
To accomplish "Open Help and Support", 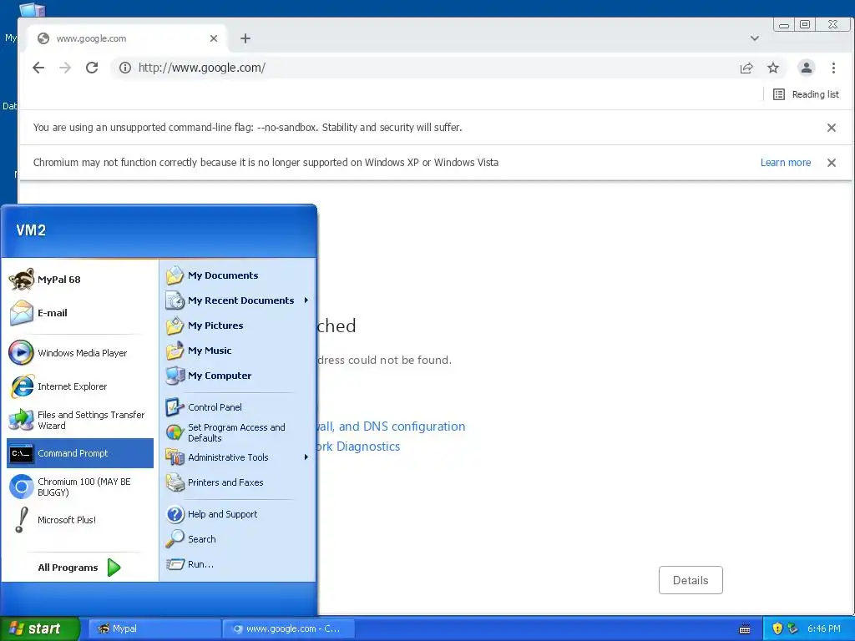I will pyautogui.click(x=237, y=514).
